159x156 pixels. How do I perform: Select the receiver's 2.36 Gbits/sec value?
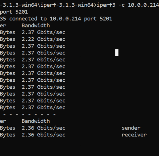point(43,135)
